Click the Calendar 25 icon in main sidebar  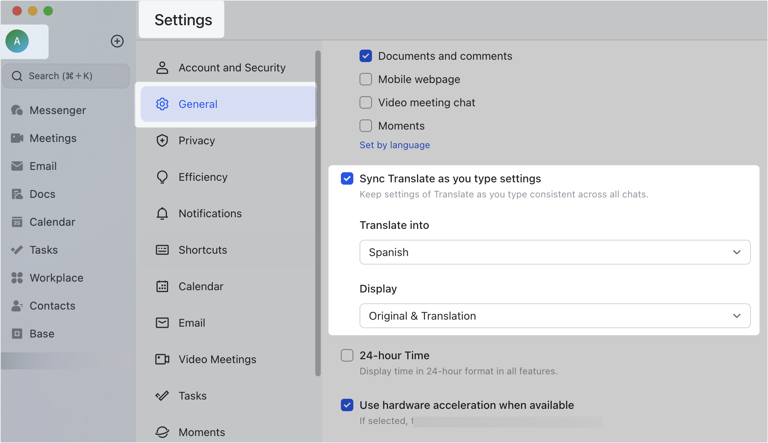tap(17, 222)
